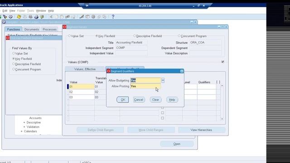Screen dimensions: 290x163
Task: Open the Edit menu
Action: (5, 11)
